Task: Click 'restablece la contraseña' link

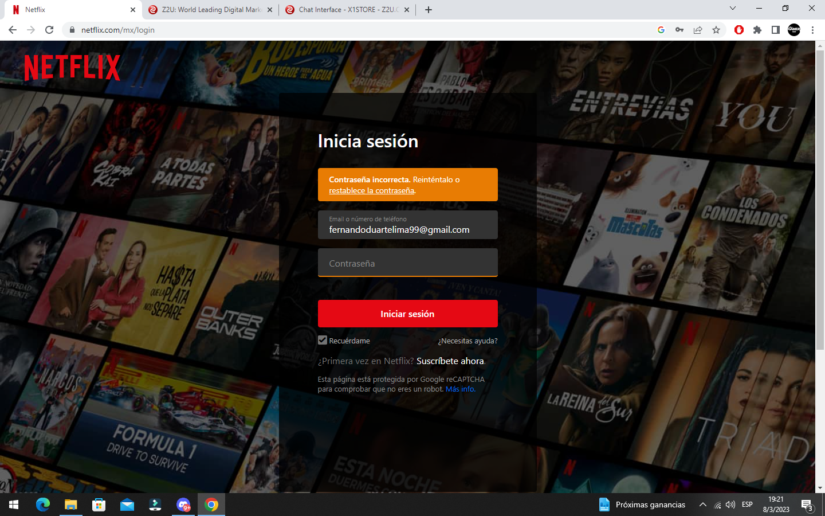Action: pyautogui.click(x=371, y=190)
